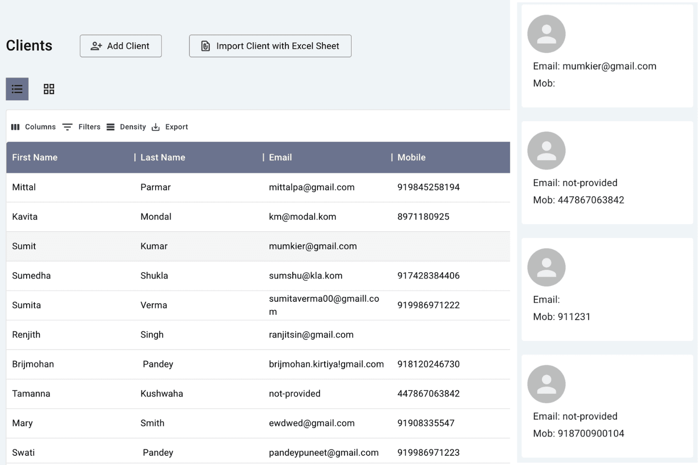
Task: Select the 919845258194 mobile cell
Action: click(428, 187)
